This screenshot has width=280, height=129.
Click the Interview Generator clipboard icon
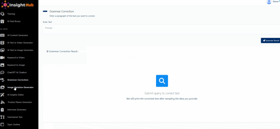(x=2, y=110)
